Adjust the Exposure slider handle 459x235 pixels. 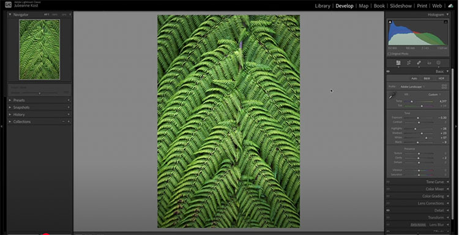[418, 118]
